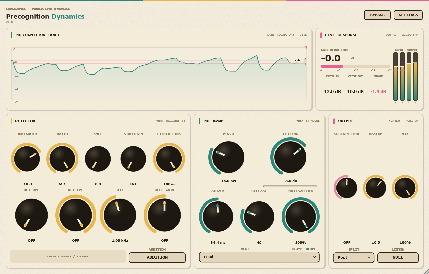Click the Det LPF knob
Viewport: 429px width, 274px height.
[76, 215]
